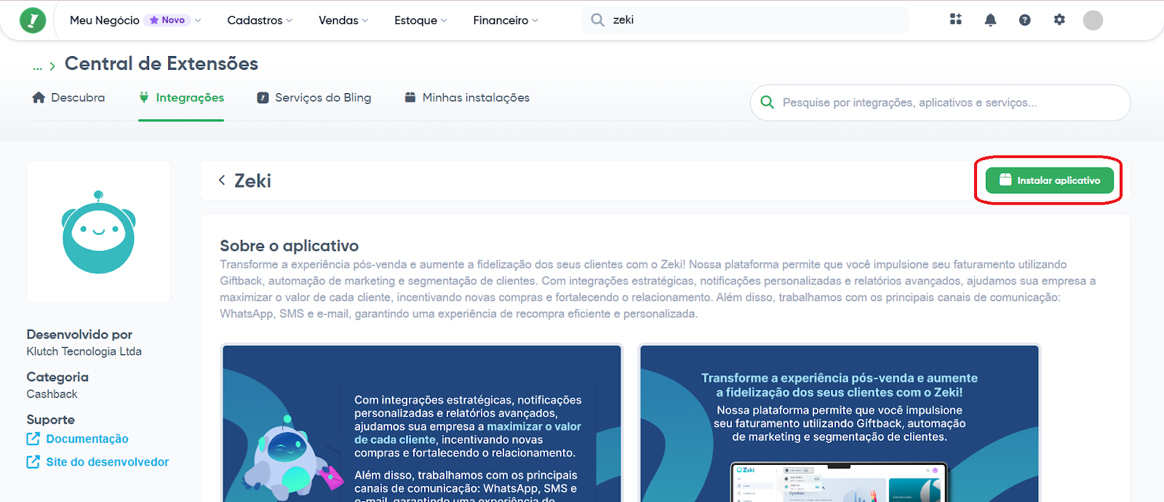Open settings gear icon
1164x502 pixels.
(1059, 20)
